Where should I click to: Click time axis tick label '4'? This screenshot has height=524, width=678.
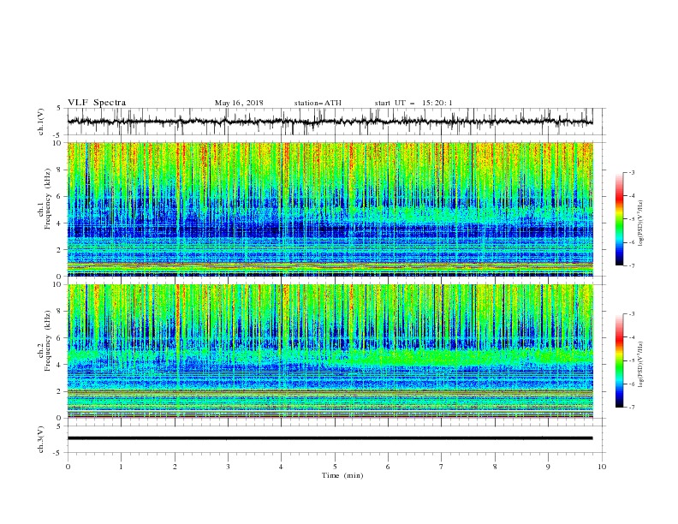282,467
